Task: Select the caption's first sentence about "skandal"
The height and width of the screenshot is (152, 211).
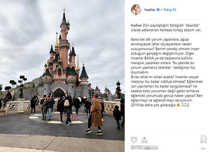Action: point(166,28)
